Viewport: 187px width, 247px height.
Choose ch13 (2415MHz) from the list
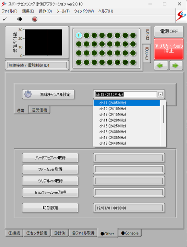point(127,114)
